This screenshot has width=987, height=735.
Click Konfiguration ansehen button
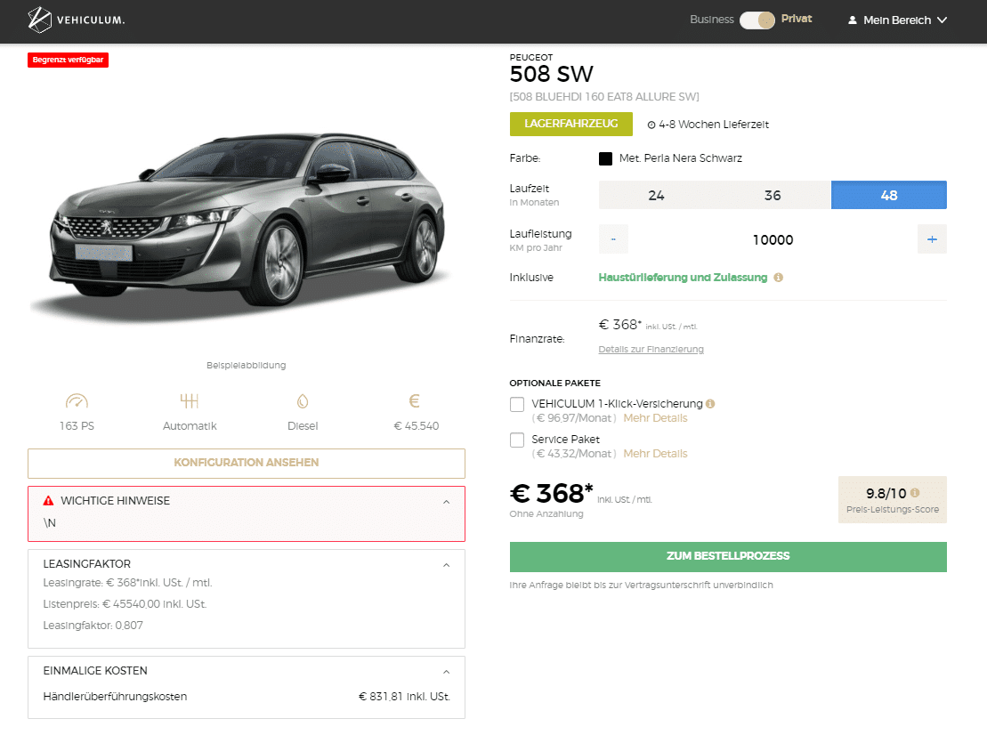[x=247, y=463]
